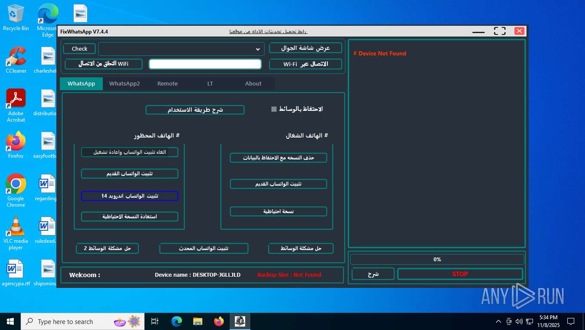585x330 pixels.
Task: Click the Windows Start button
Action: [10, 321]
